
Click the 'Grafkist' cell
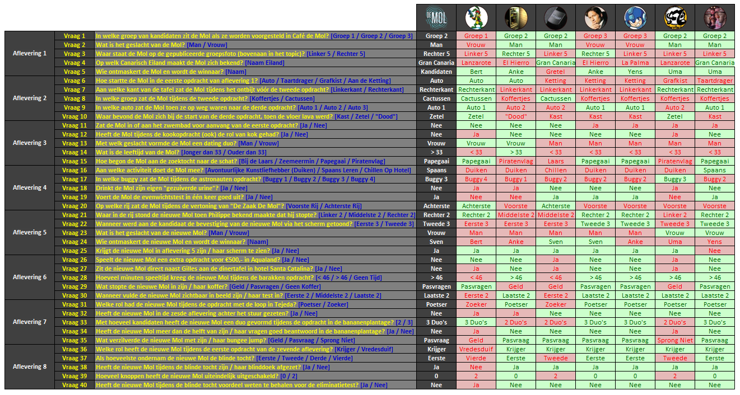coord(675,81)
